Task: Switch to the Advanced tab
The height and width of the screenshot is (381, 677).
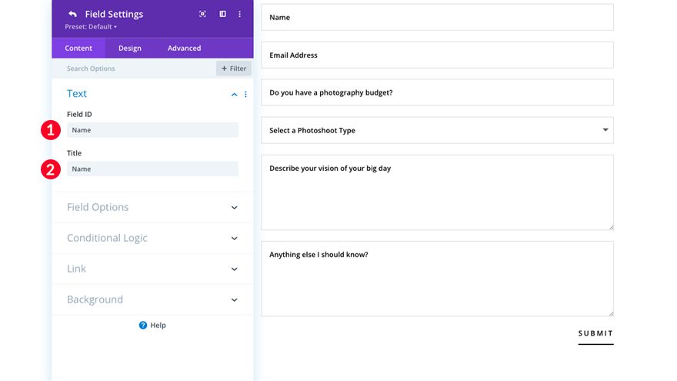Action: (184, 48)
